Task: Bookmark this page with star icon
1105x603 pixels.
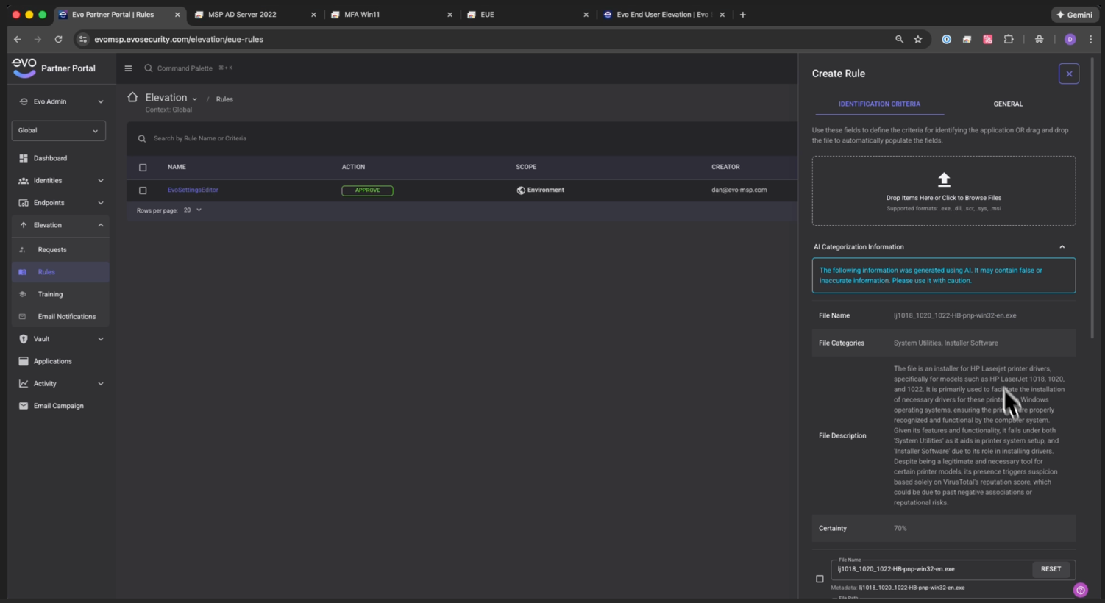Action: click(x=918, y=39)
